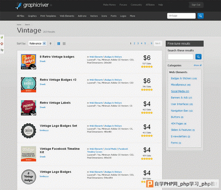Image resolution: width=221 pixels, height=190 pixels.
Task: Focus the header search field containing vintage
Action: click(181, 16)
